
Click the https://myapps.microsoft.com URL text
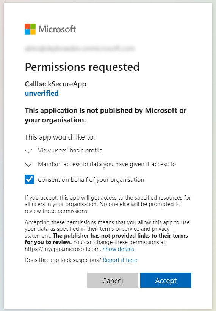pos(63,249)
